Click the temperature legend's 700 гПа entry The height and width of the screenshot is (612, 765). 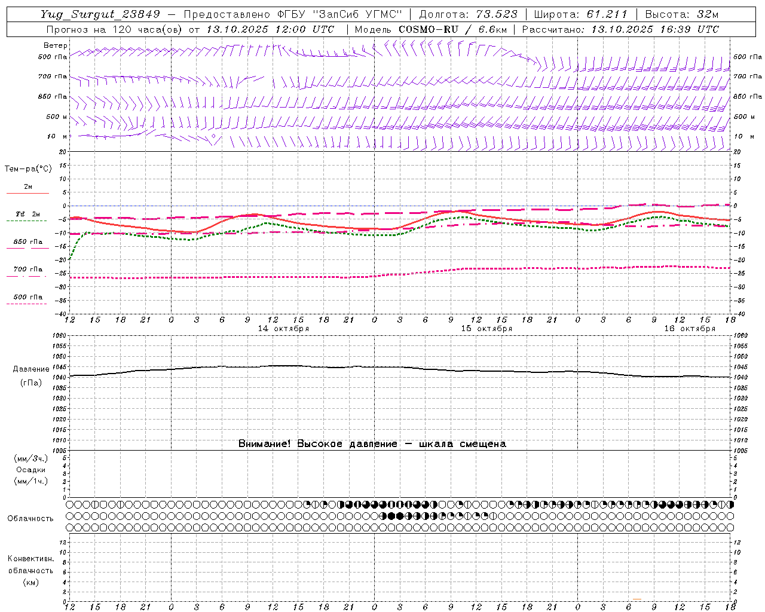click(28, 270)
